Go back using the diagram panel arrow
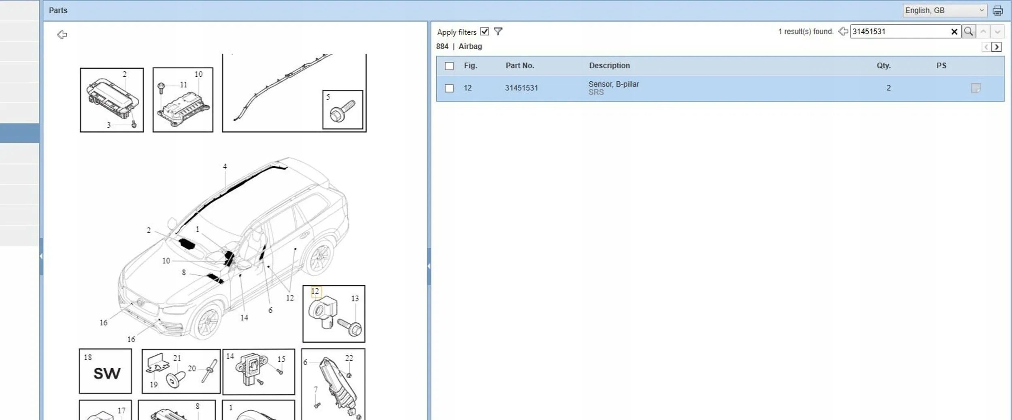This screenshot has width=1012, height=420. tap(62, 35)
